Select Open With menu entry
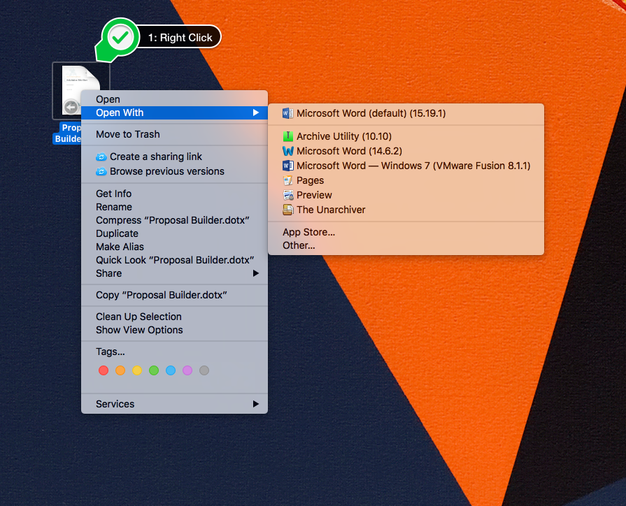Viewport: 626px width, 506px height. pos(174,113)
